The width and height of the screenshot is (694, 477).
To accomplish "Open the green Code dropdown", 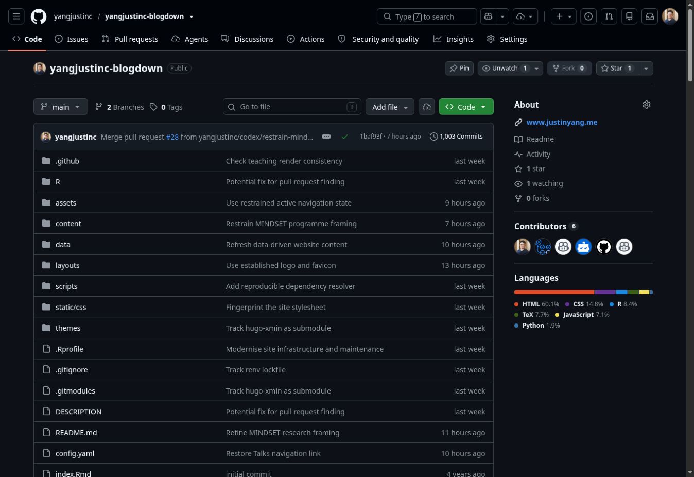I will (466, 107).
